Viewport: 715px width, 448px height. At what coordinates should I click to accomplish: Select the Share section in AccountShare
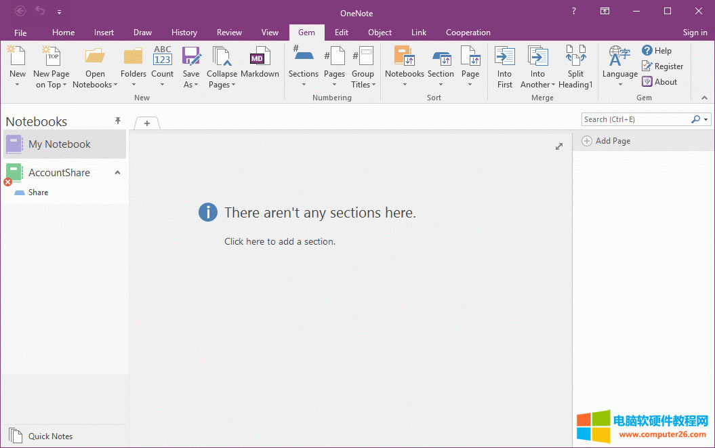point(38,192)
